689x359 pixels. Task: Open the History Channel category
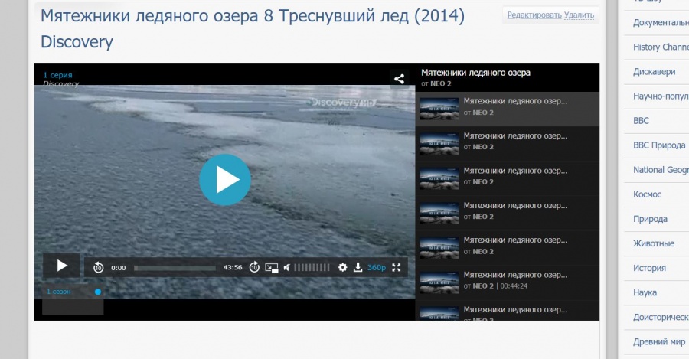(x=661, y=47)
